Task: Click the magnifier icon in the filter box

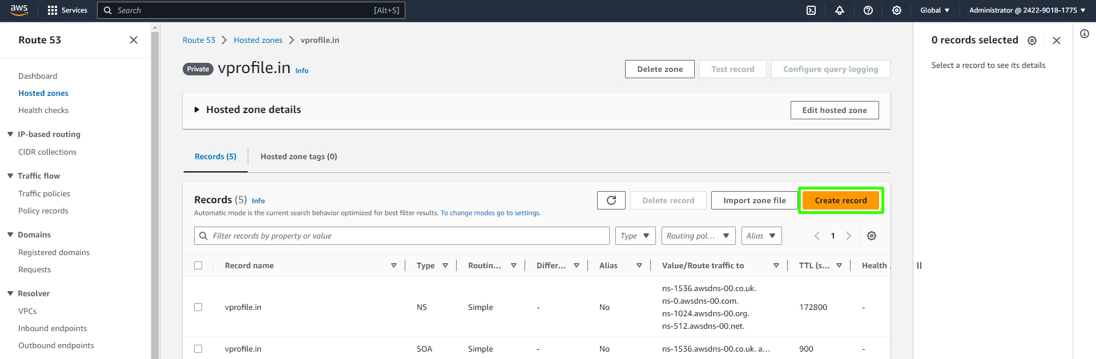Action: [203, 236]
